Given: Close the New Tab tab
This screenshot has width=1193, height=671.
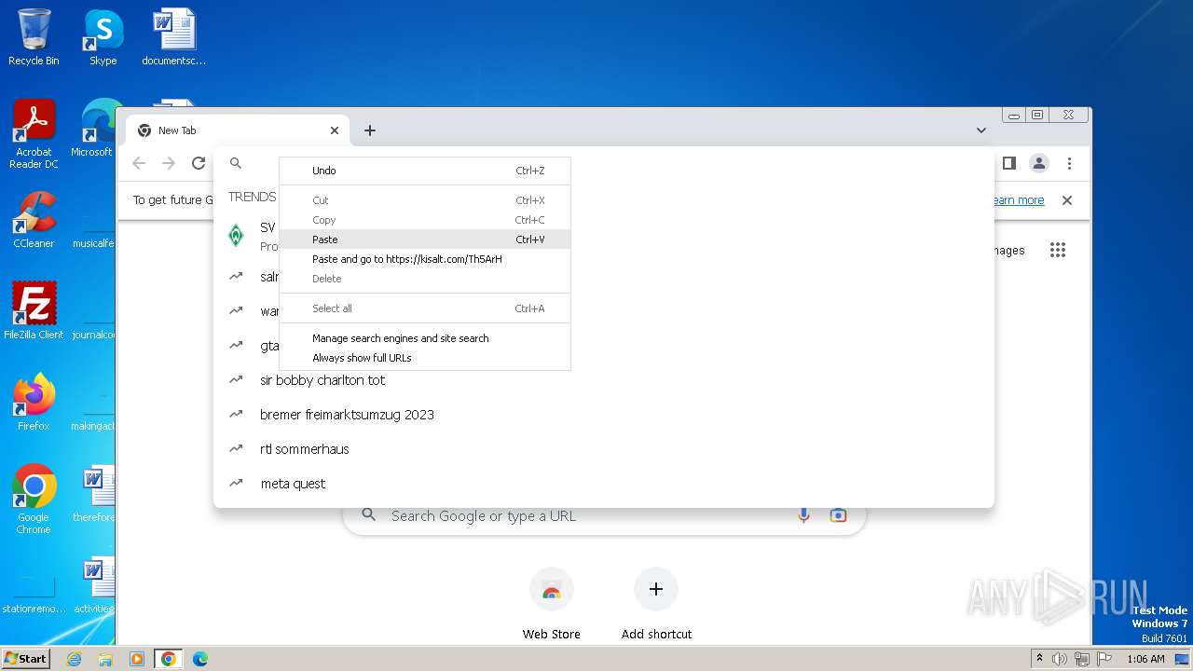Looking at the screenshot, I should (x=335, y=130).
